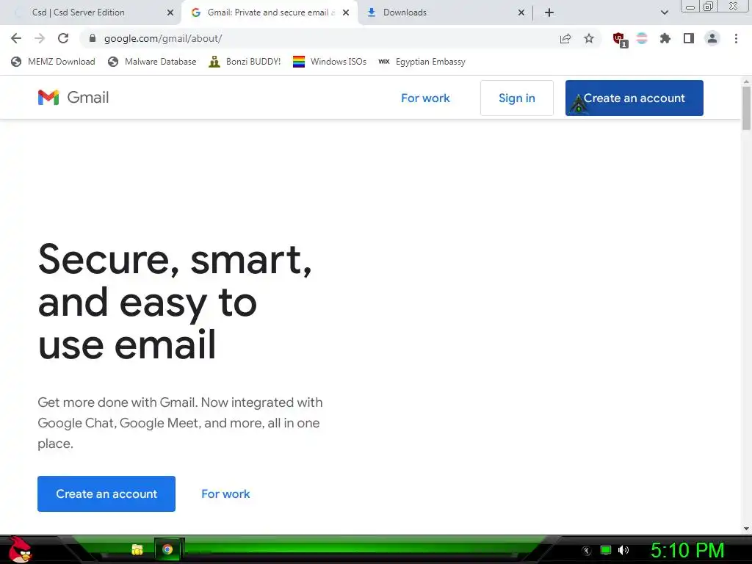Reload the Gmail about page
This screenshot has width=752, height=564.
63,38
